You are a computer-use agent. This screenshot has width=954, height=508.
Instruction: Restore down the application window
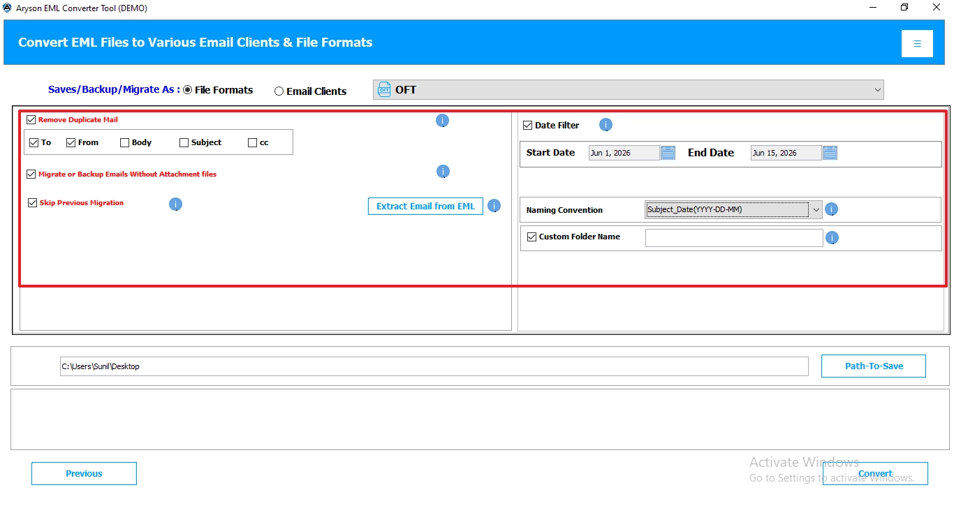pos(904,8)
